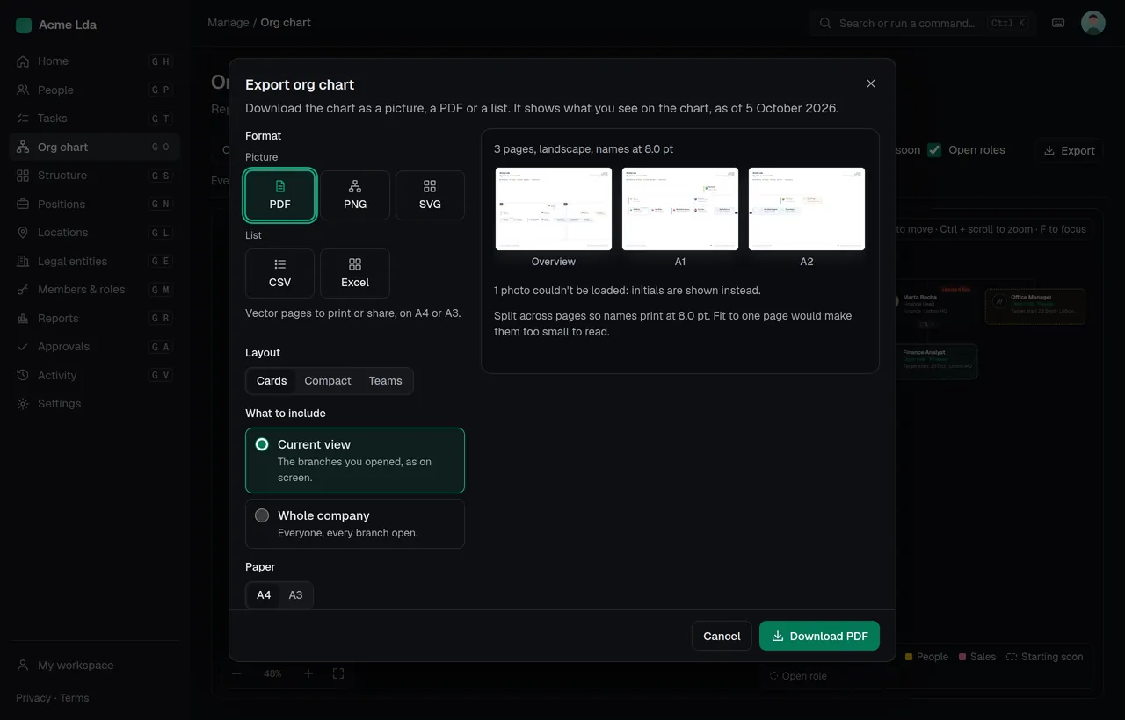Image resolution: width=1125 pixels, height=720 pixels.
Task: Switch layout to Teams
Action: point(385,381)
